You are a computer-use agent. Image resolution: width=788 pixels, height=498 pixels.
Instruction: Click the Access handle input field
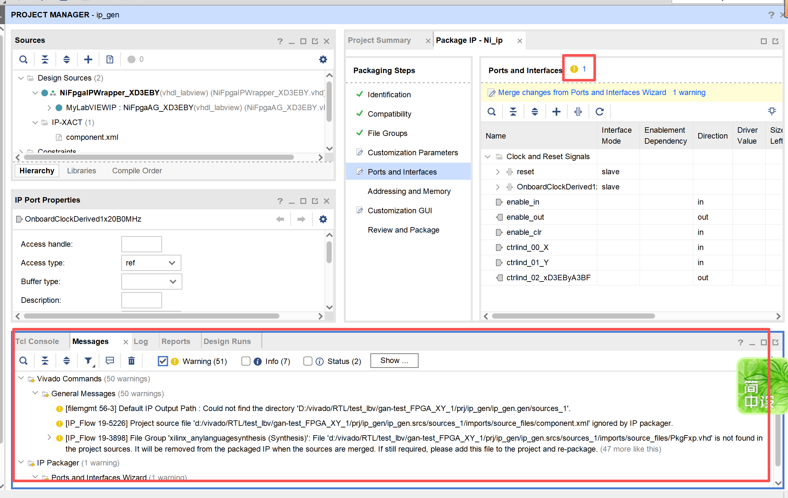(x=141, y=244)
